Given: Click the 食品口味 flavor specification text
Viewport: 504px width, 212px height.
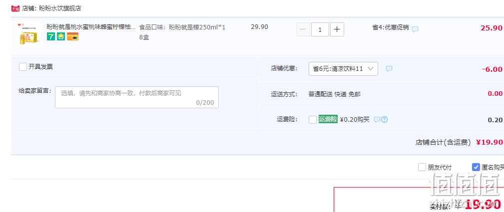Looking at the screenshot, I should [x=182, y=32].
